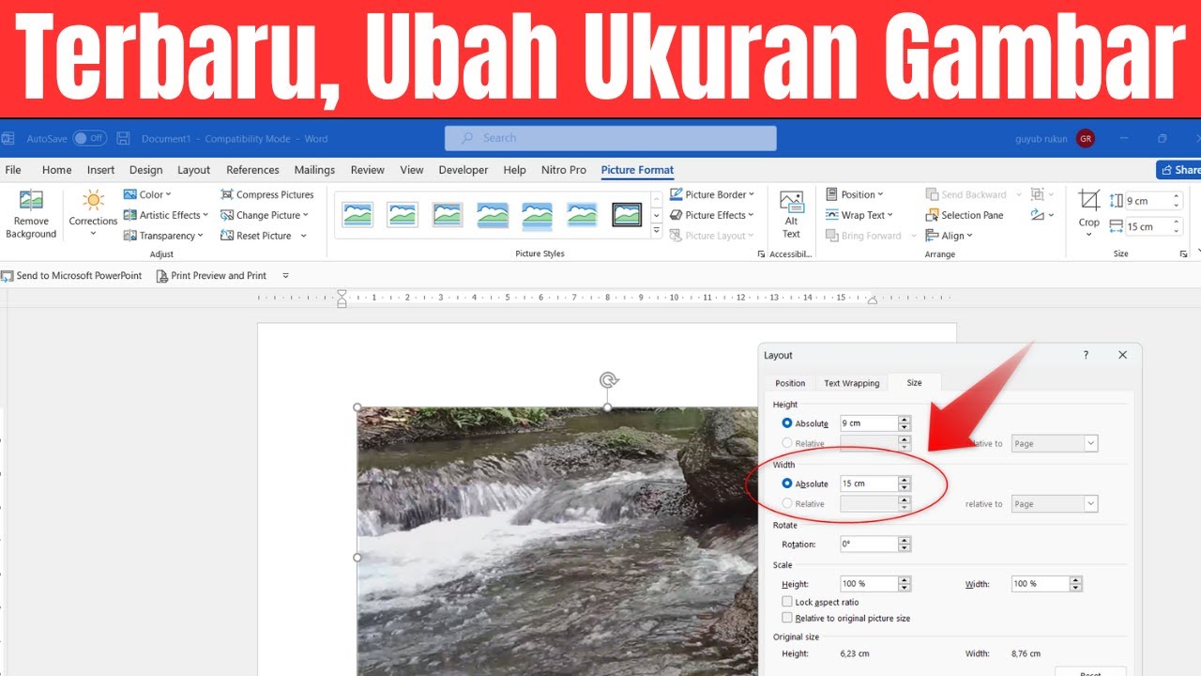Viewport: 1201px width, 676px height.
Task: Click the Remove Background tool
Action: pos(31,215)
